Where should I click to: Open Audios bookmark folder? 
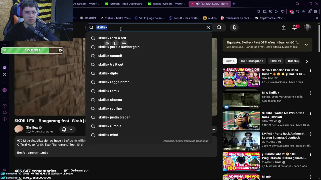[x=210, y=18]
